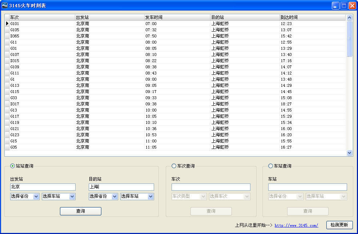Select the 站站查询 radio button
The height and width of the screenshot is (234, 358).
point(13,166)
